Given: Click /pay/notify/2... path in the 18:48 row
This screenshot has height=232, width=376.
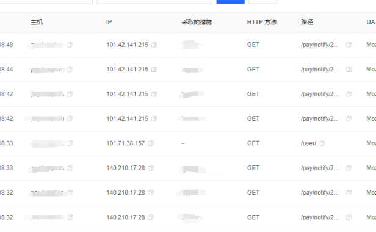Looking at the screenshot, I should pyautogui.click(x=320, y=45).
